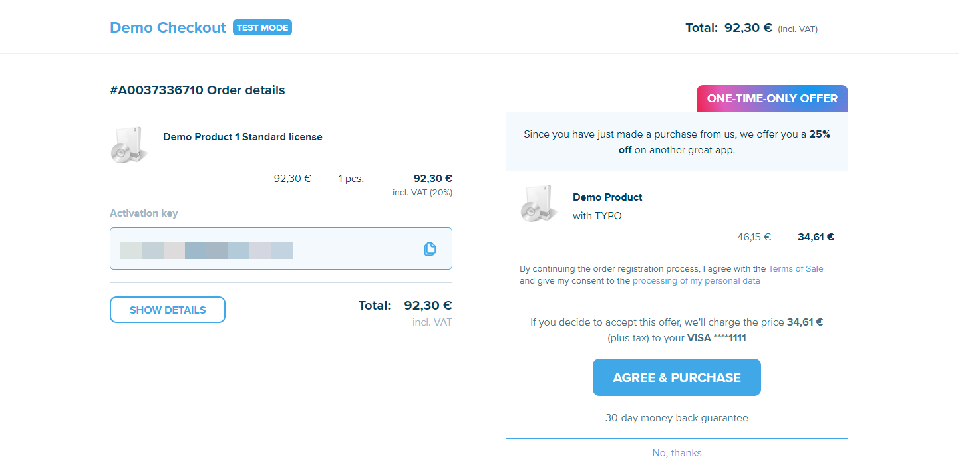Copy the activation key to clipboard
The image size is (958, 473).
tap(430, 249)
